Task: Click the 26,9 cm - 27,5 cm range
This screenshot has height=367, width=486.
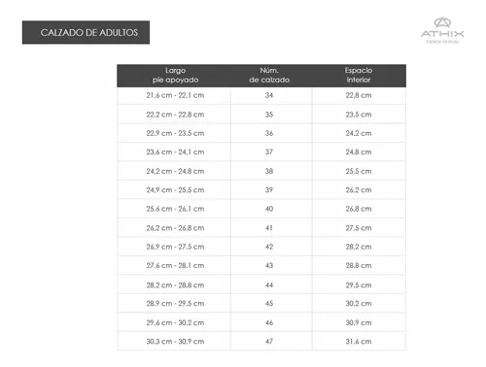Action: (x=175, y=247)
